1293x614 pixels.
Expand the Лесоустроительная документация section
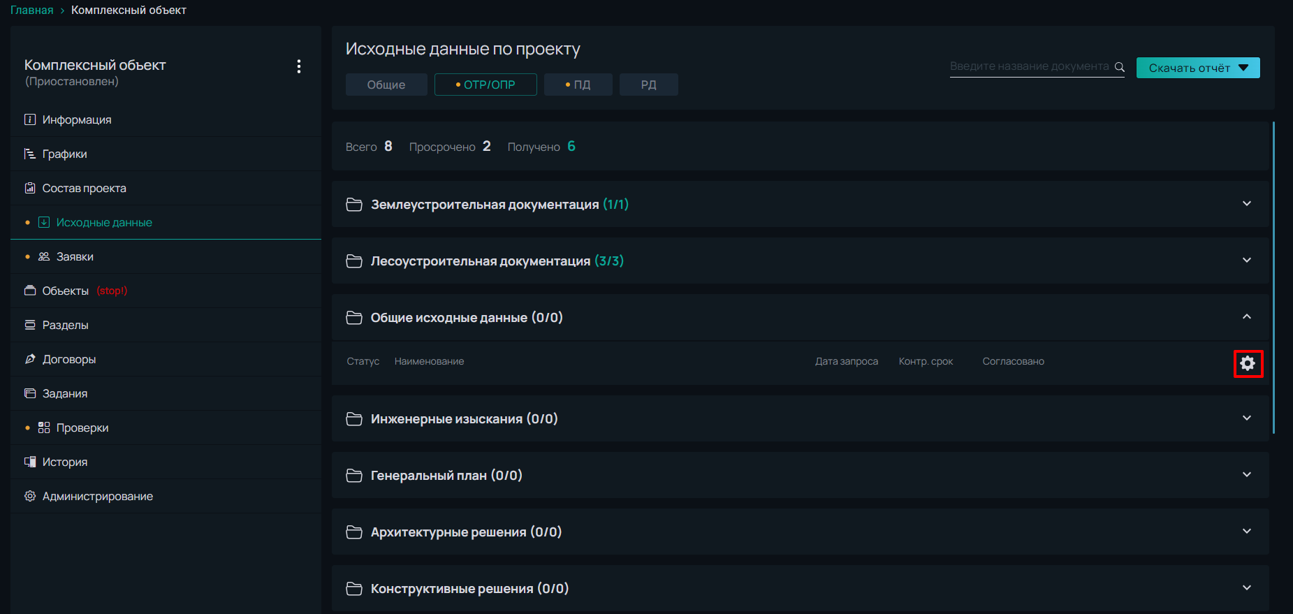[x=1247, y=261]
